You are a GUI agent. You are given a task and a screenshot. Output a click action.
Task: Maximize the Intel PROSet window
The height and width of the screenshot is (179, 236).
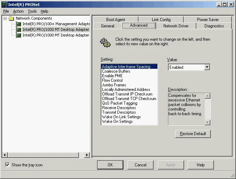click(x=224, y=5)
